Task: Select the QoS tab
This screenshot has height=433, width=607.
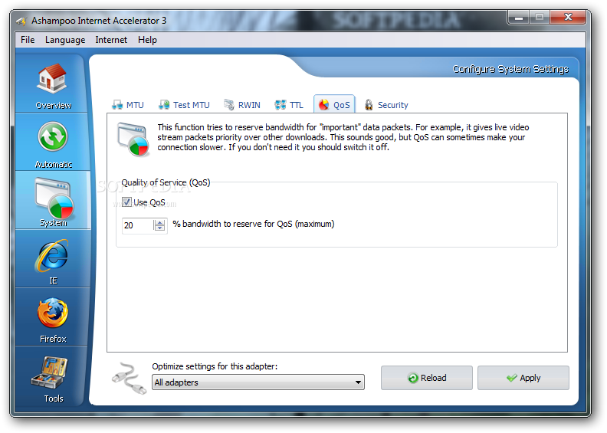Action: pyautogui.click(x=334, y=104)
